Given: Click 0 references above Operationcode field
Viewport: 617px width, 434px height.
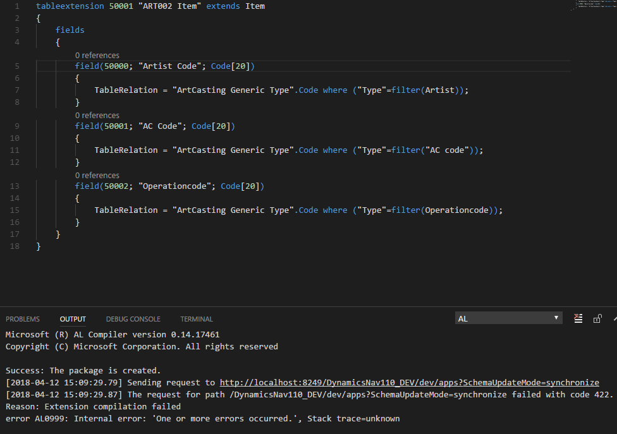Looking at the screenshot, I should coord(97,175).
